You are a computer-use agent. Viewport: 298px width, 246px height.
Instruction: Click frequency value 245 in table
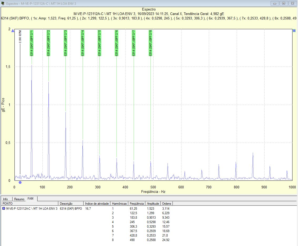(x=132, y=222)
